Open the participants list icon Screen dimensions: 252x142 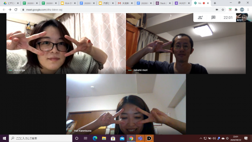[200, 17]
